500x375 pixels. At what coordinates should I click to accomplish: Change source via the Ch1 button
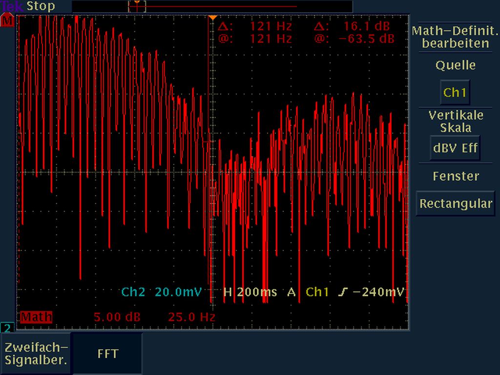[455, 92]
